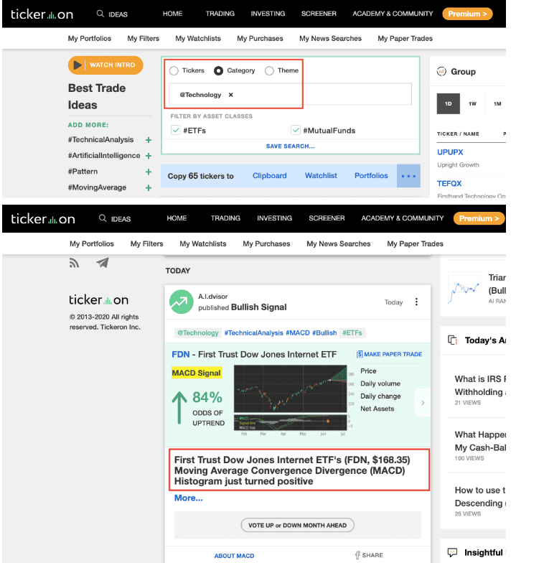Remove the @Technology tag with the x

point(231,95)
